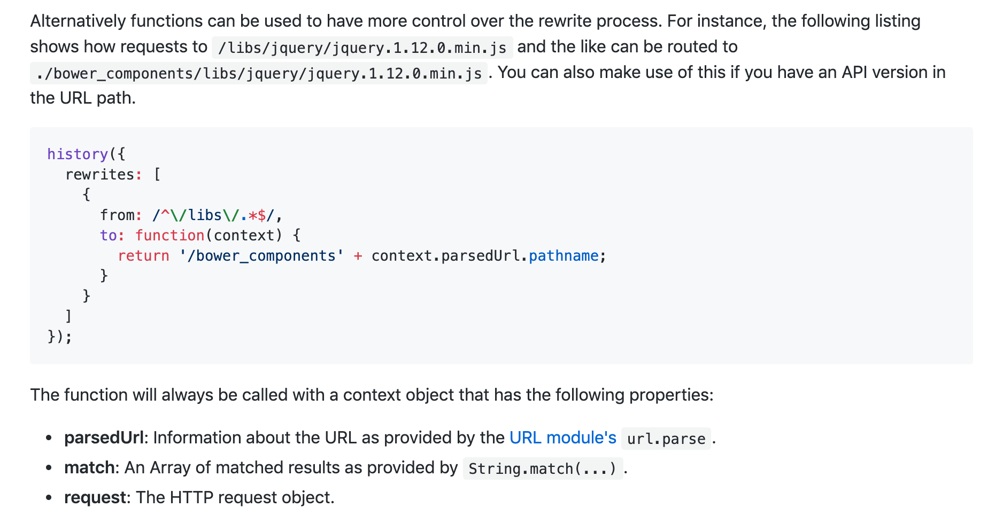Click the rewrites key in code

[99, 175]
